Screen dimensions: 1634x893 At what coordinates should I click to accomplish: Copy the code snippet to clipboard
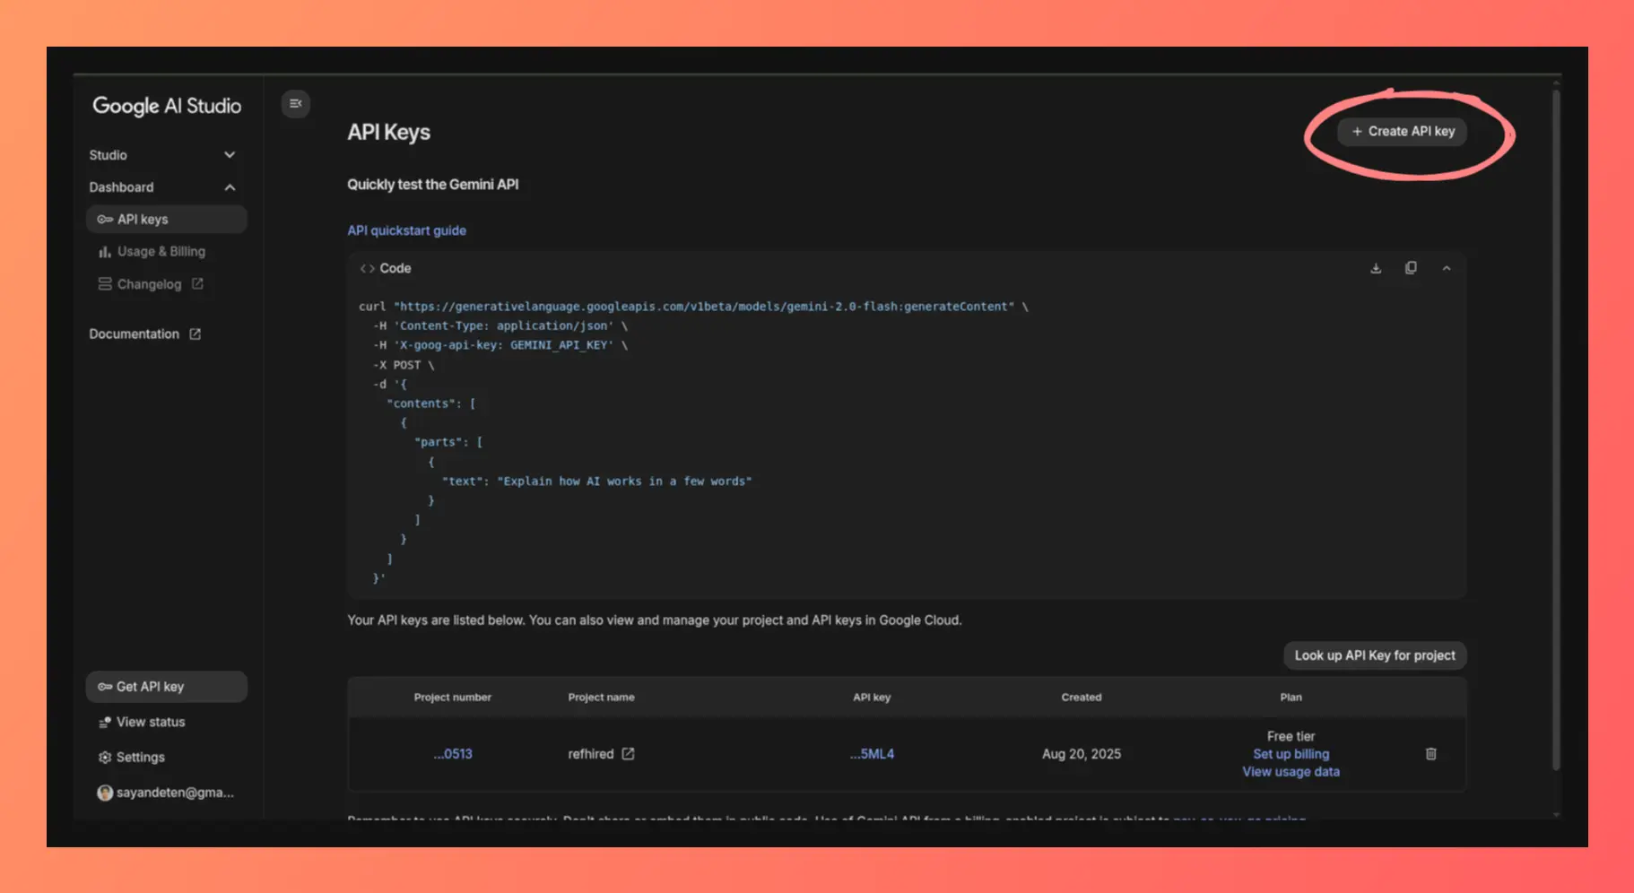pos(1411,268)
